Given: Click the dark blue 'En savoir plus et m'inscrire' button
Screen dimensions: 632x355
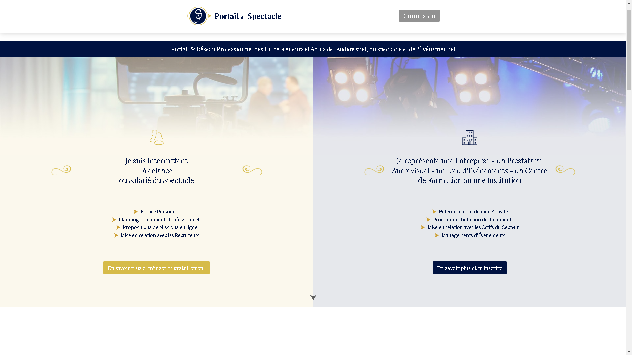Looking at the screenshot, I should pyautogui.click(x=469, y=268).
